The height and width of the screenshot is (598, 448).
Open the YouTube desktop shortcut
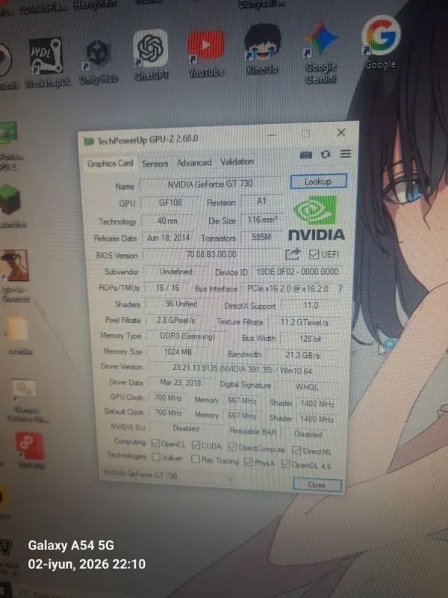pyautogui.click(x=206, y=53)
